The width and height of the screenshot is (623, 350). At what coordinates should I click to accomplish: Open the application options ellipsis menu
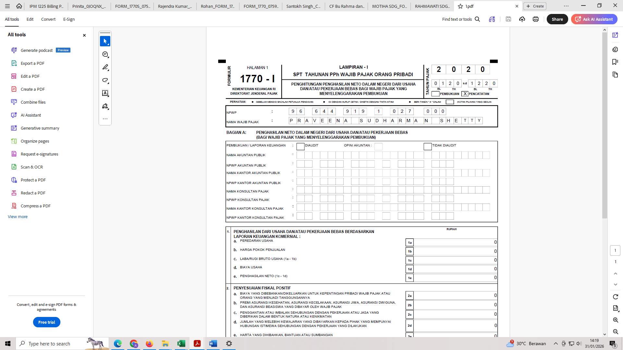click(x=566, y=6)
